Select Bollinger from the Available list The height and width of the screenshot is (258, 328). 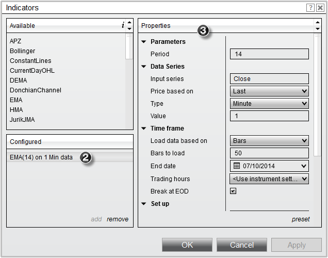coord(22,51)
